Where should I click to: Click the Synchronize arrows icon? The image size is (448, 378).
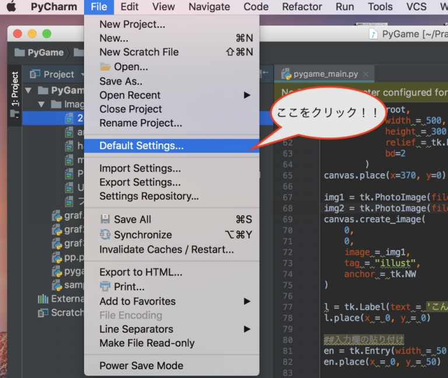[105, 235]
